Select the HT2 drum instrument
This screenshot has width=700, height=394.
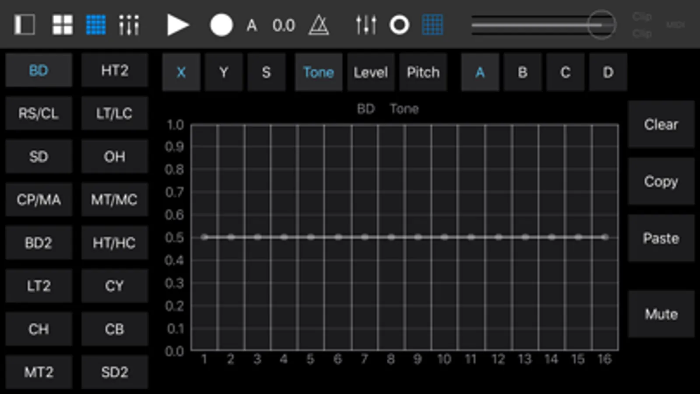pos(115,70)
